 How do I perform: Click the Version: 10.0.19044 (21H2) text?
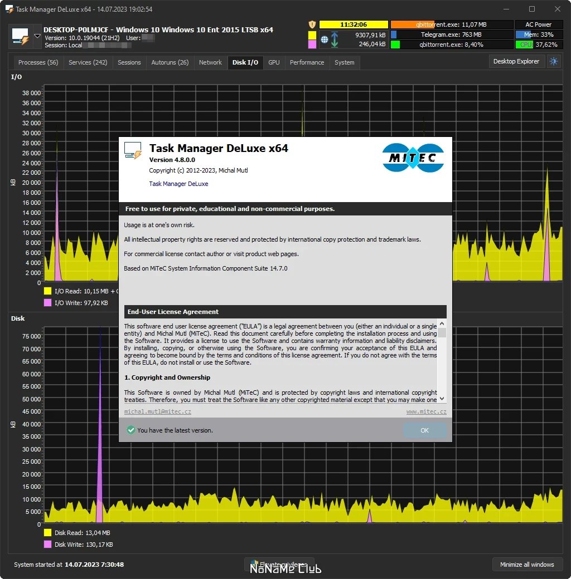coord(82,38)
